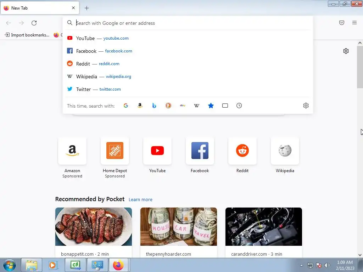
Task: Open the taskbar clock and date
Action: (345, 265)
